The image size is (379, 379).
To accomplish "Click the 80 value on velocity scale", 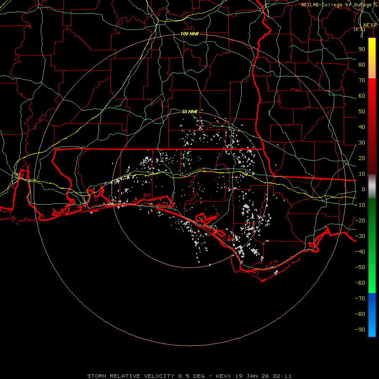I will [x=362, y=64].
